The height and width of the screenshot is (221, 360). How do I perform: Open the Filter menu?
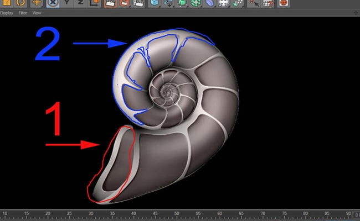pos(23,13)
